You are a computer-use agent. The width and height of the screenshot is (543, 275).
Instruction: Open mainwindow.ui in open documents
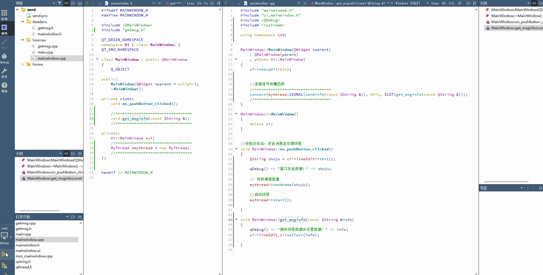(28, 250)
